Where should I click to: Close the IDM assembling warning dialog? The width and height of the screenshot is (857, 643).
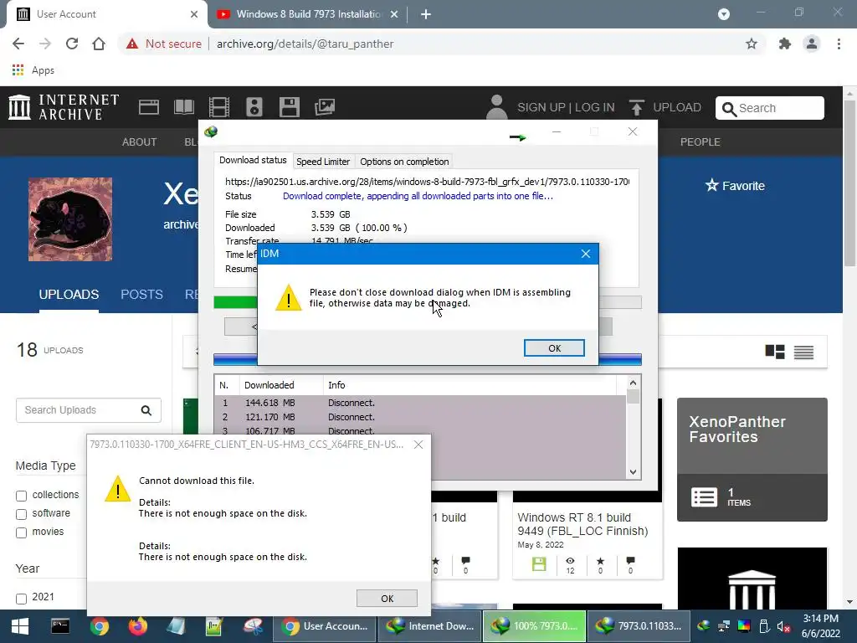pyautogui.click(x=585, y=254)
